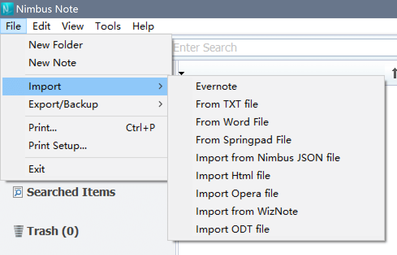Open the Help menu
Viewport: 397px width, 255px height.
143,26
